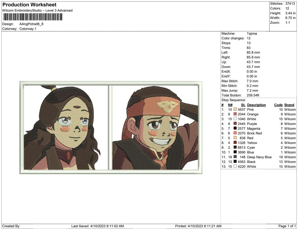Click the N# column header
Screen dimensions: 298x229
[x=230, y=105]
